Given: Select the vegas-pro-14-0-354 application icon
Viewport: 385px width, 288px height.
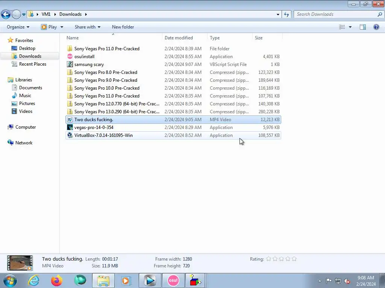Looking at the screenshot, I should (x=70, y=127).
